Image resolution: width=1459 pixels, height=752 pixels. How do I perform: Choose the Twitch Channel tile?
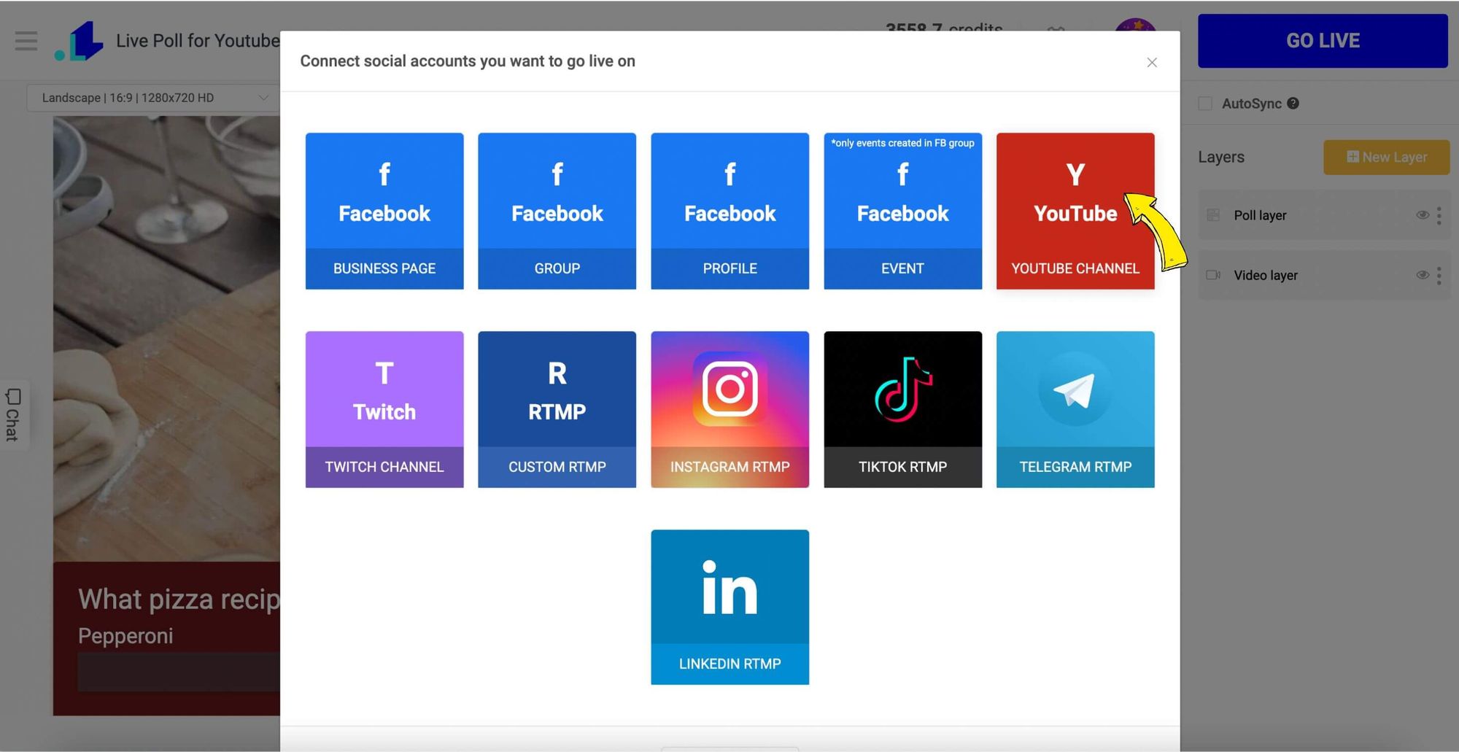(x=384, y=409)
